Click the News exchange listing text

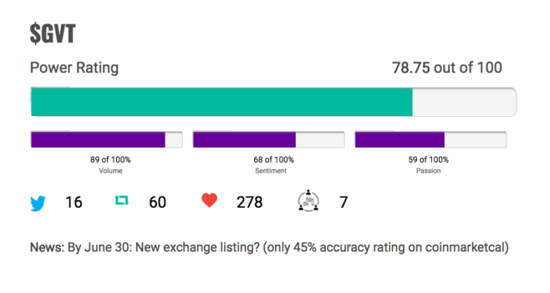pyautogui.click(x=269, y=248)
